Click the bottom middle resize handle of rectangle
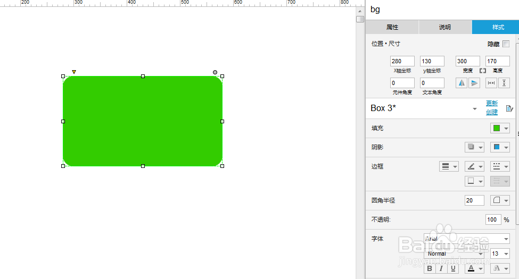 (x=143, y=166)
